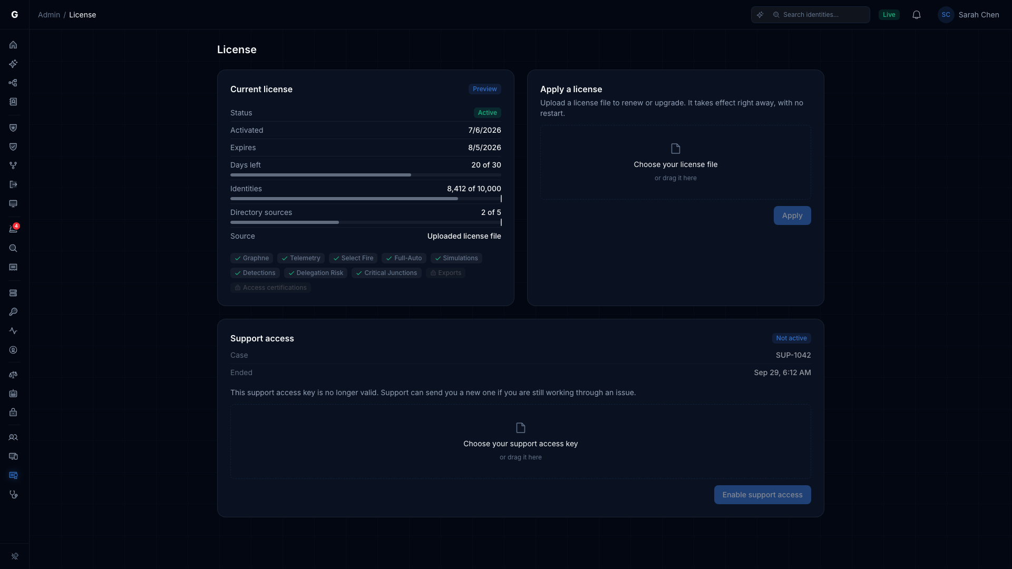Click the Exports locked feature chip
1012x569 pixels.
tap(446, 273)
